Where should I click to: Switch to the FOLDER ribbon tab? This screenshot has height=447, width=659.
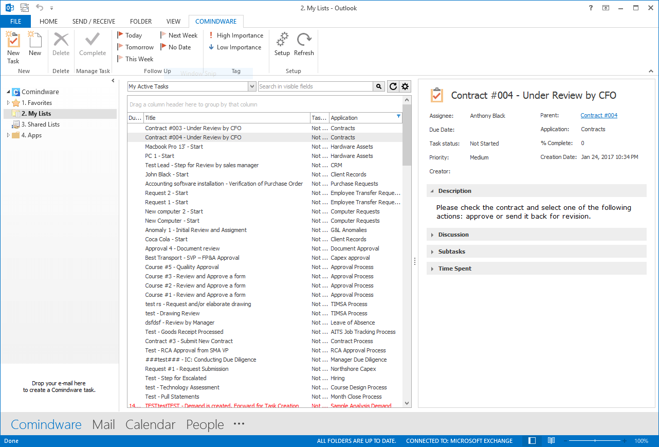coord(141,22)
